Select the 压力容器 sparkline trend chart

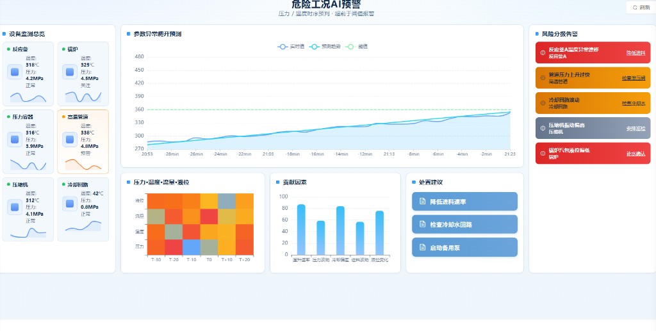[x=28, y=165]
